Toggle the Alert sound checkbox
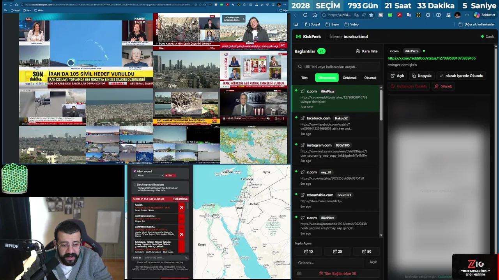Viewport: 499px width, 280px height. [135, 171]
